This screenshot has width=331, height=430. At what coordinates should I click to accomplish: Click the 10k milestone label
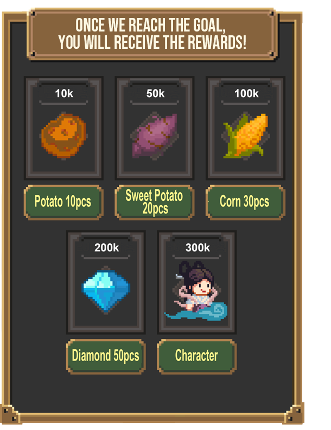pos(64,93)
